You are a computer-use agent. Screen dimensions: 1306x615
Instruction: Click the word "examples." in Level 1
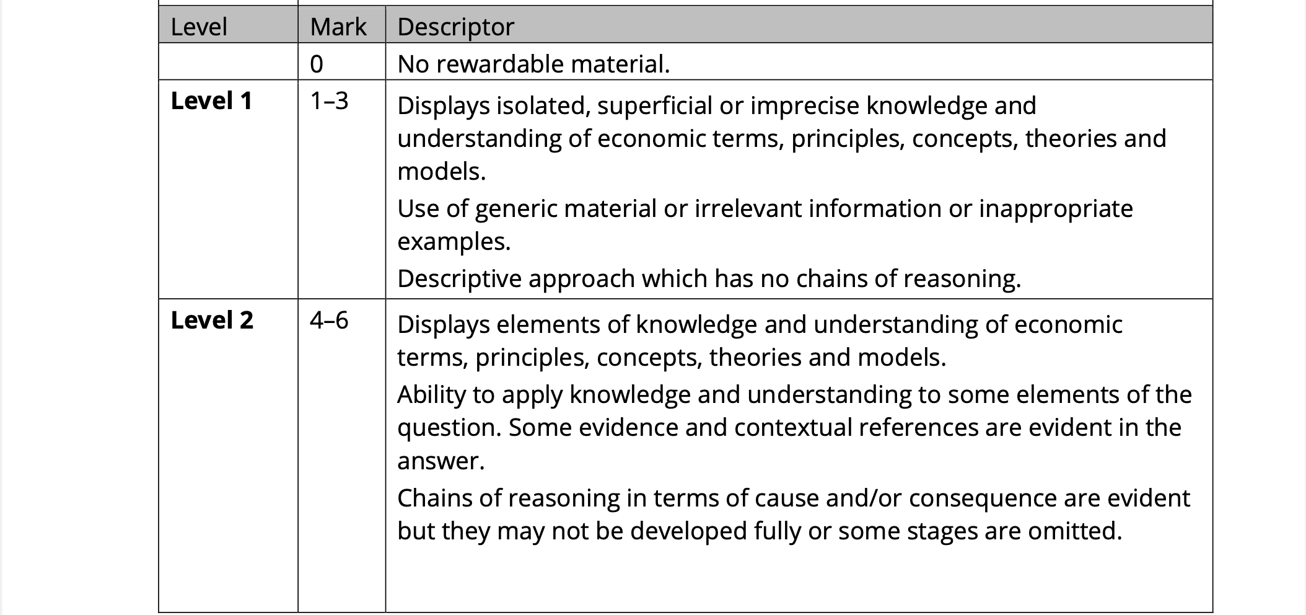(x=454, y=241)
